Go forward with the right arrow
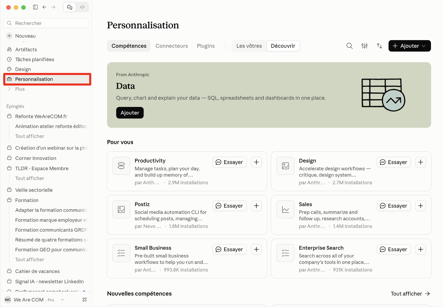Screen dimensions: 443x307 point(53,7)
